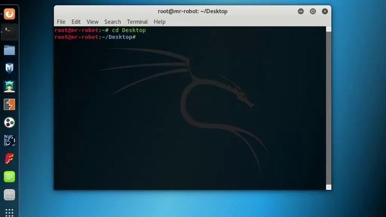The height and width of the screenshot is (217, 386).
Task: Open Firefox from the dock
Action: [x=10, y=14]
